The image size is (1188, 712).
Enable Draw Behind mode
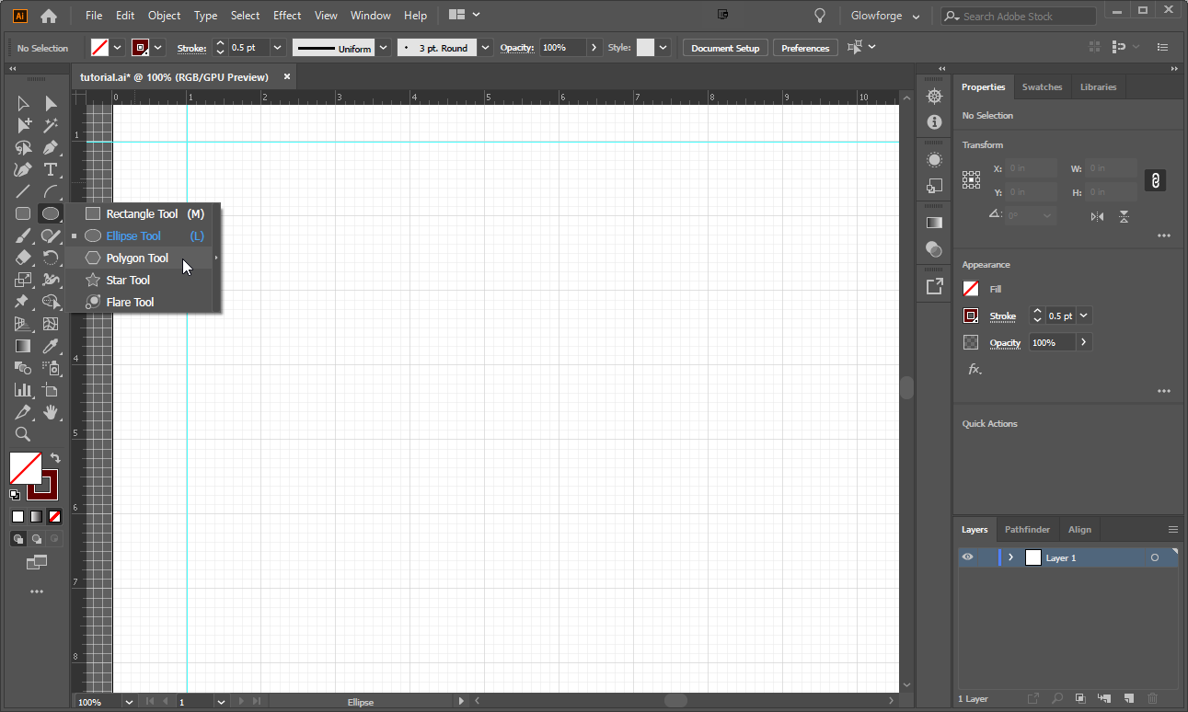click(36, 539)
